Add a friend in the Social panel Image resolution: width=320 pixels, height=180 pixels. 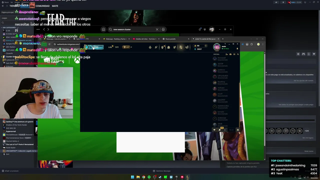pyautogui.click(x=227, y=54)
